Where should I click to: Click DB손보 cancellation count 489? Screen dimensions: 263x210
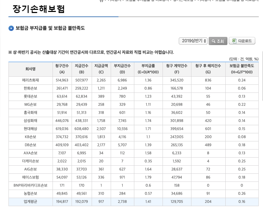point(208,145)
